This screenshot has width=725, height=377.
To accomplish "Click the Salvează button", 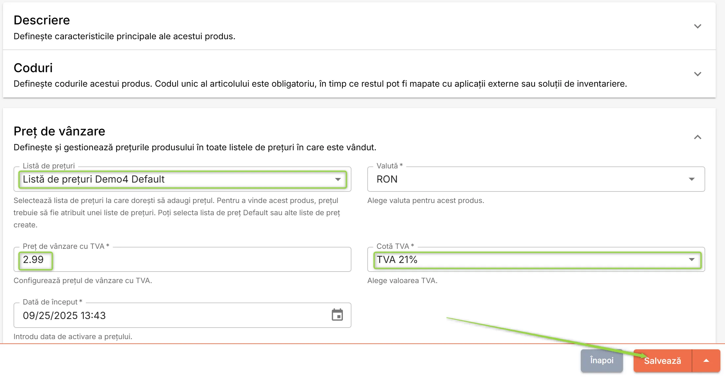I will pos(662,361).
